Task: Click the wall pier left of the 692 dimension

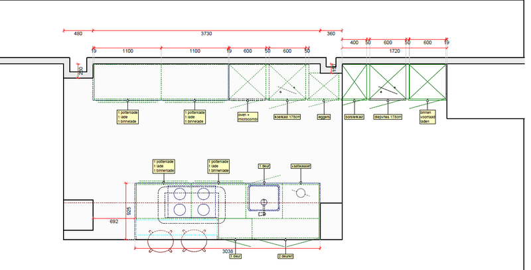Action: point(78,215)
